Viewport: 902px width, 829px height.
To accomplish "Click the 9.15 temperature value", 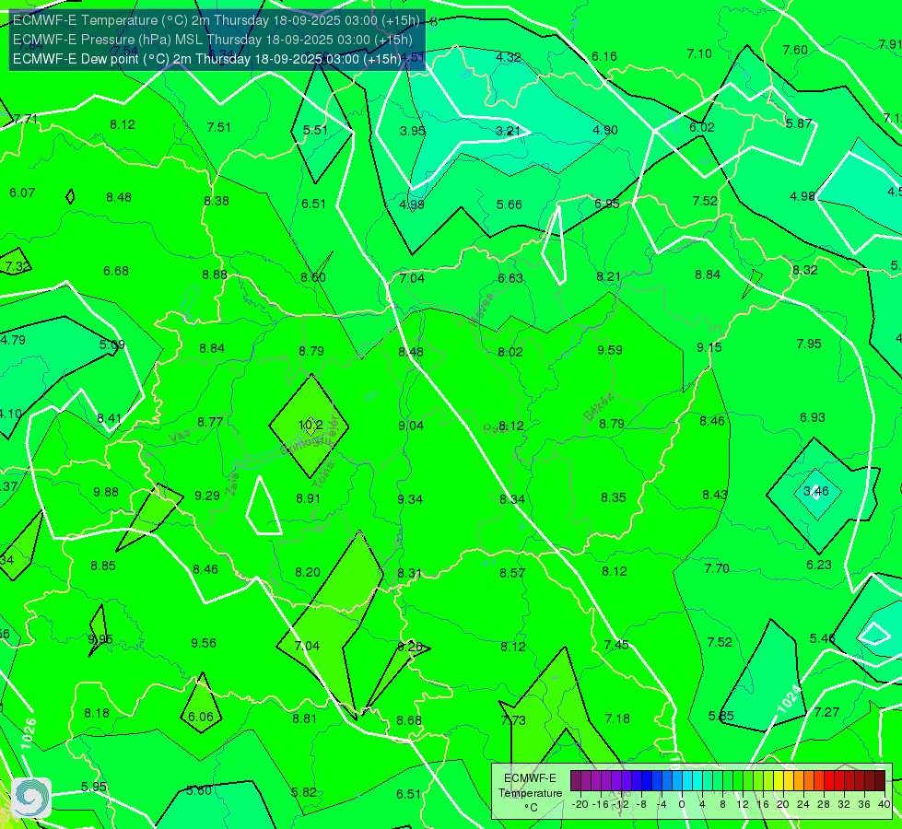I will (x=709, y=347).
